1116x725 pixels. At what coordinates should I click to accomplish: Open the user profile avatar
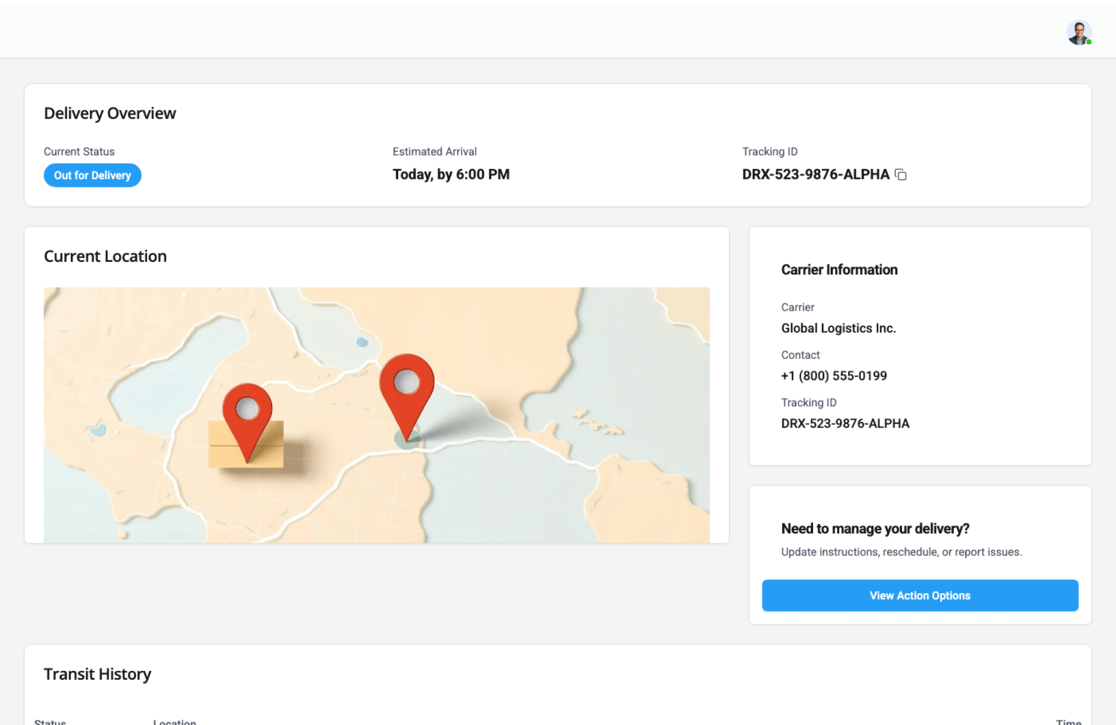pos(1078,33)
